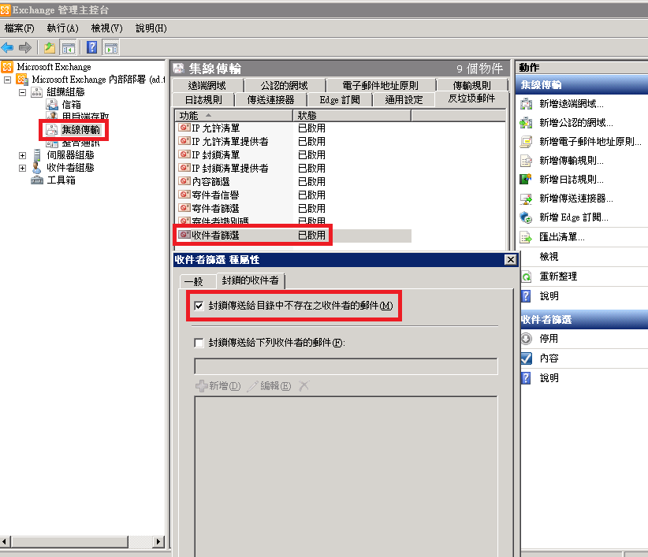Click the 說明 help icon under 集線傳輸 actions
Image resolution: width=648 pixels, height=557 pixels.
point(526,296)
